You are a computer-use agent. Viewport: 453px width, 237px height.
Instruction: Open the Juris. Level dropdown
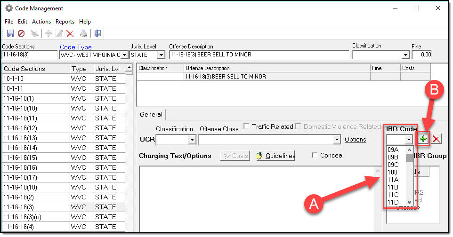[x=161, y=55]
